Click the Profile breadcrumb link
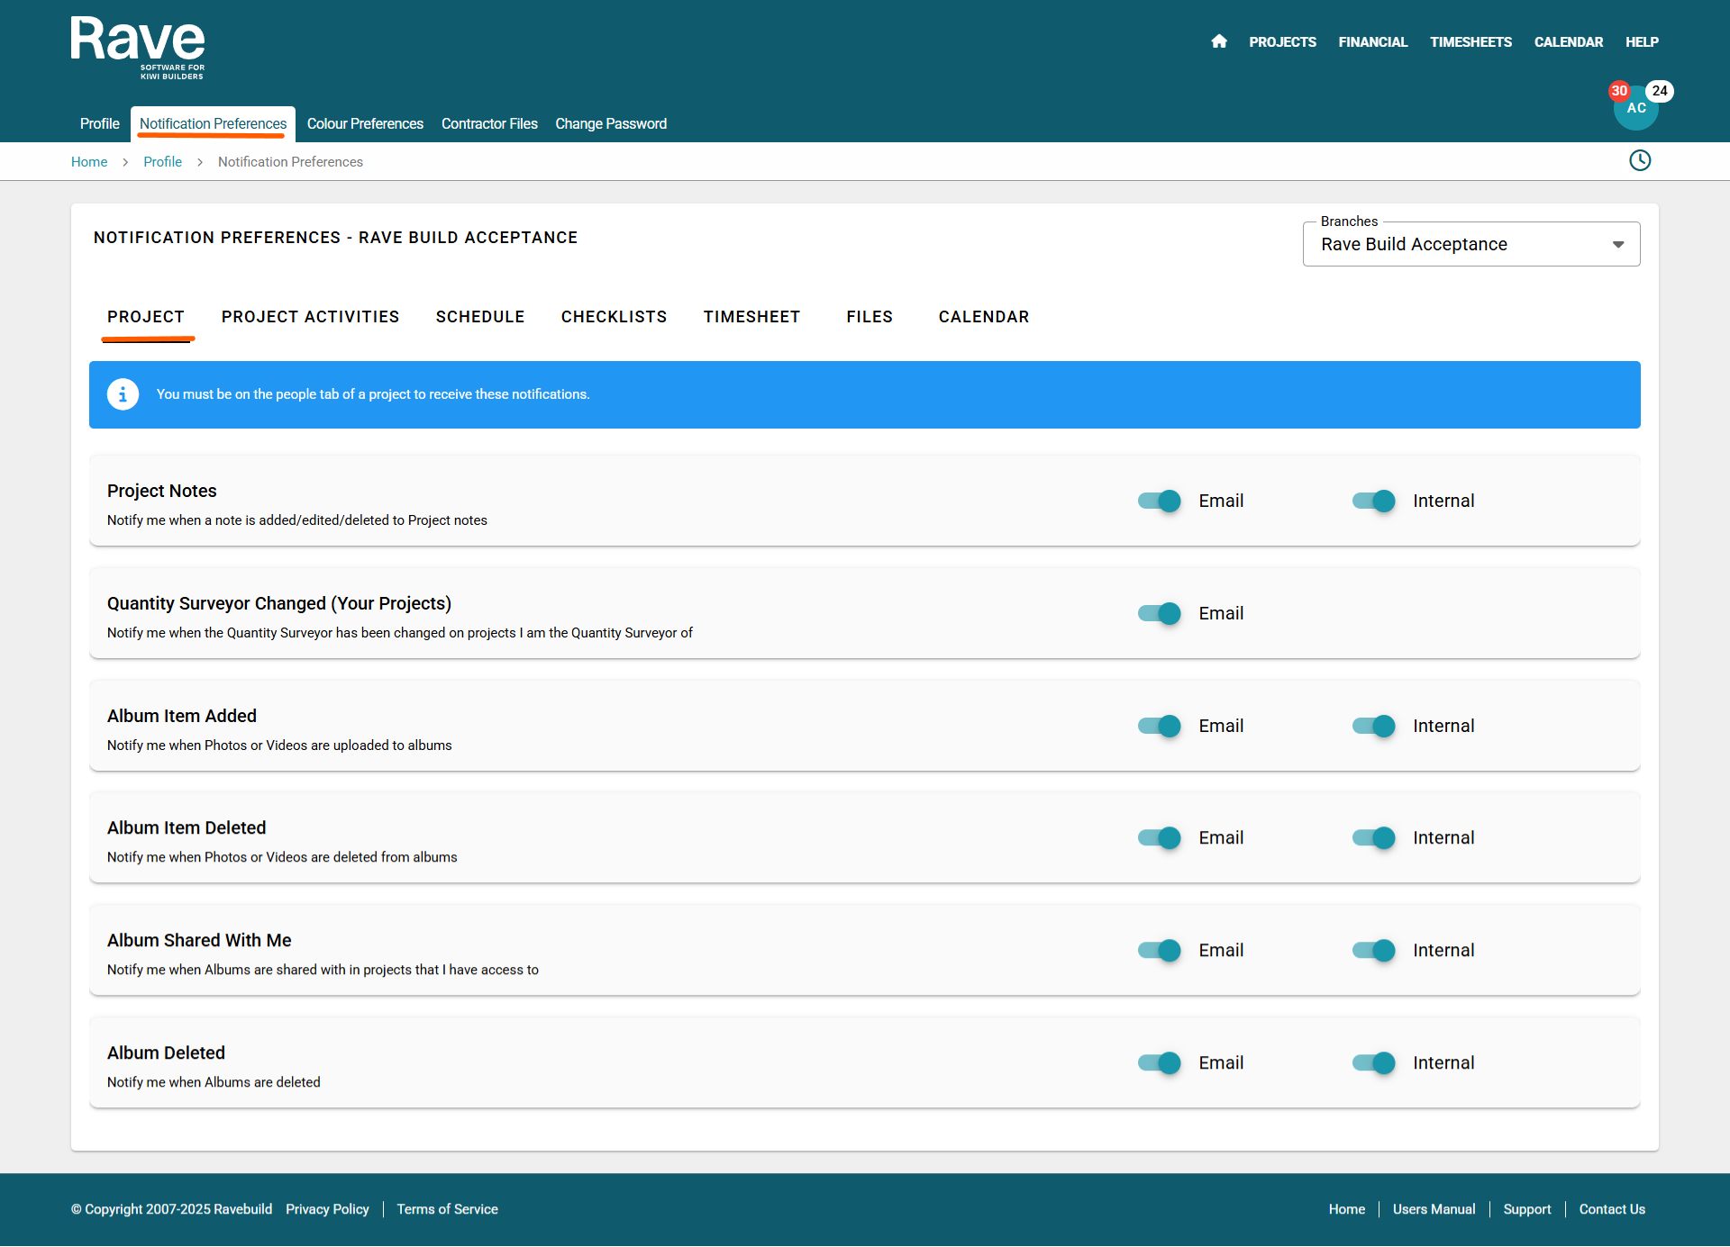 [x=162, y=162]
